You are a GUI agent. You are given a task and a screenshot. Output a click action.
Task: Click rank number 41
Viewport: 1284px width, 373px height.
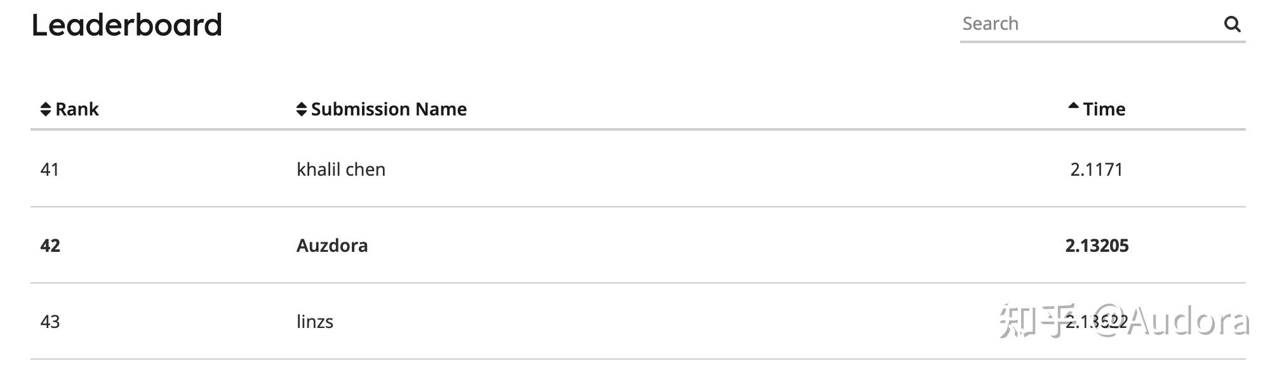(x=50, y=169)
